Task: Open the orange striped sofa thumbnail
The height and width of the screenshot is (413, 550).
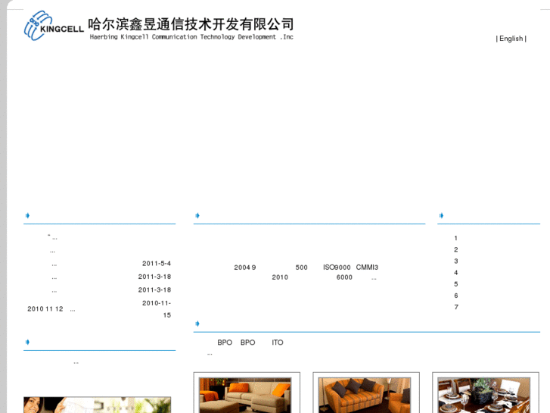Action: tap(365, 395)
